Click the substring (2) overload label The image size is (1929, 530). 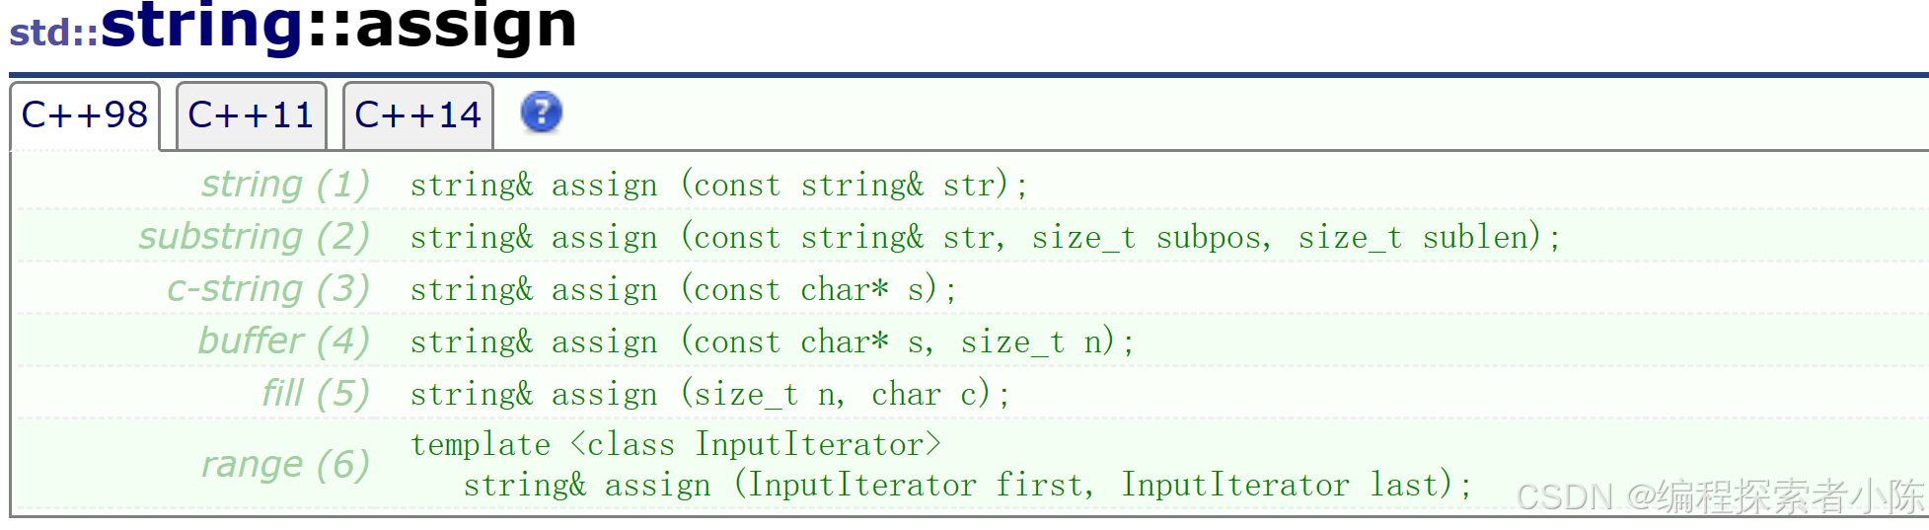254,237
